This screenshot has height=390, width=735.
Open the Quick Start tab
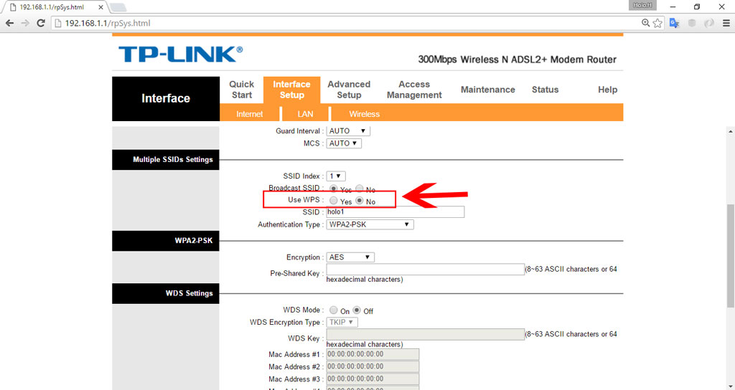pyautogui.click(x=241, y=90)
